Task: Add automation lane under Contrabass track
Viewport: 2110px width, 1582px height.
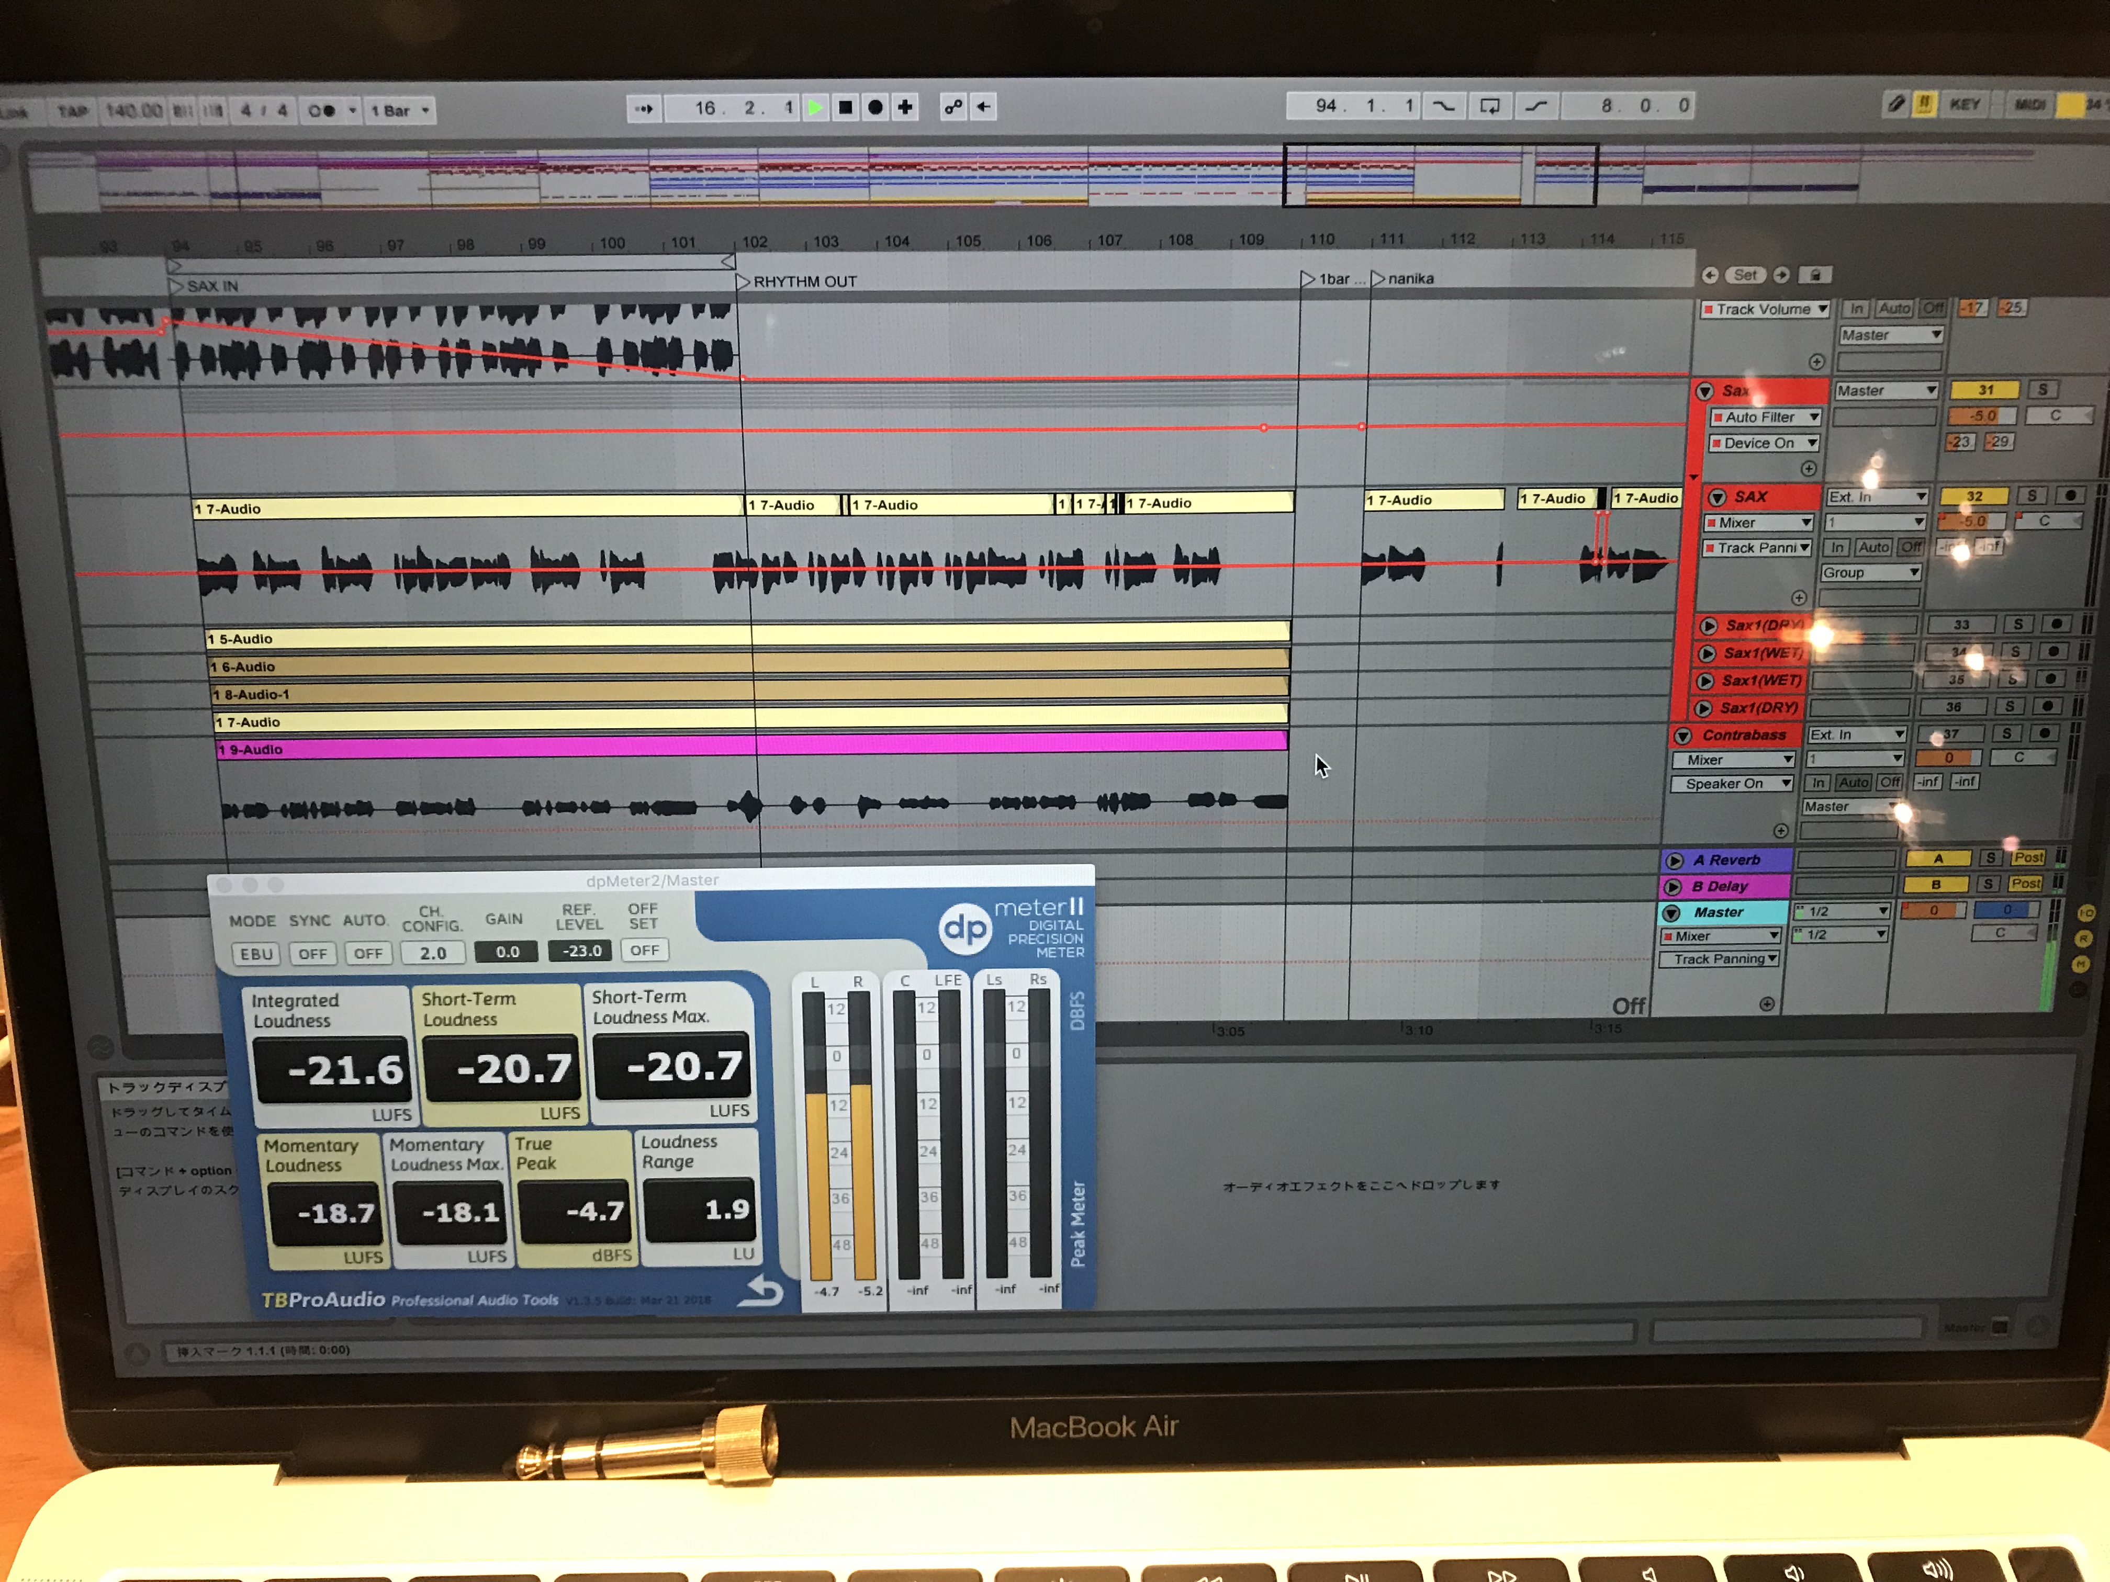Action: pyautogui.click(x=1781, y=831)
